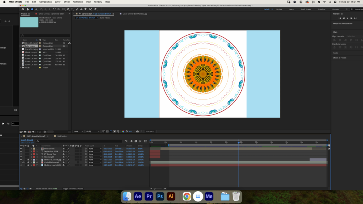The image size is (363, 204).
Task: Click the Review workspace button
Action: (x=279, y=10)
